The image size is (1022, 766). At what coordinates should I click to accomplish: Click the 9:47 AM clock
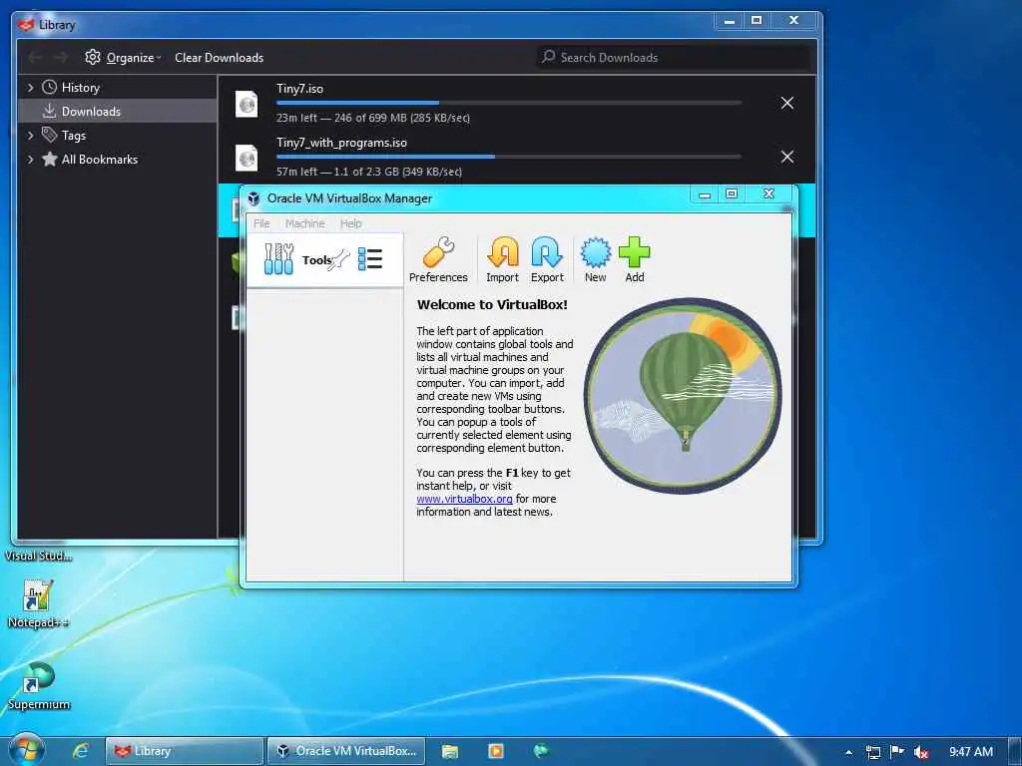coord(971,752)
